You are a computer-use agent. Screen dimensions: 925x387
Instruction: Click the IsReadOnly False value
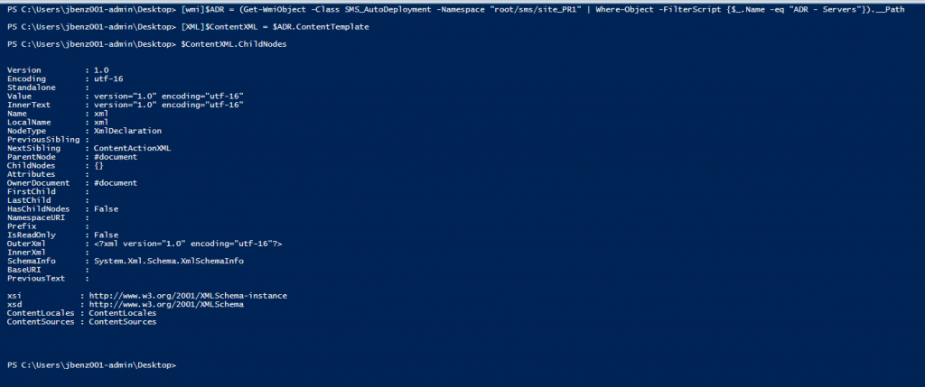(x=106, y=235)
